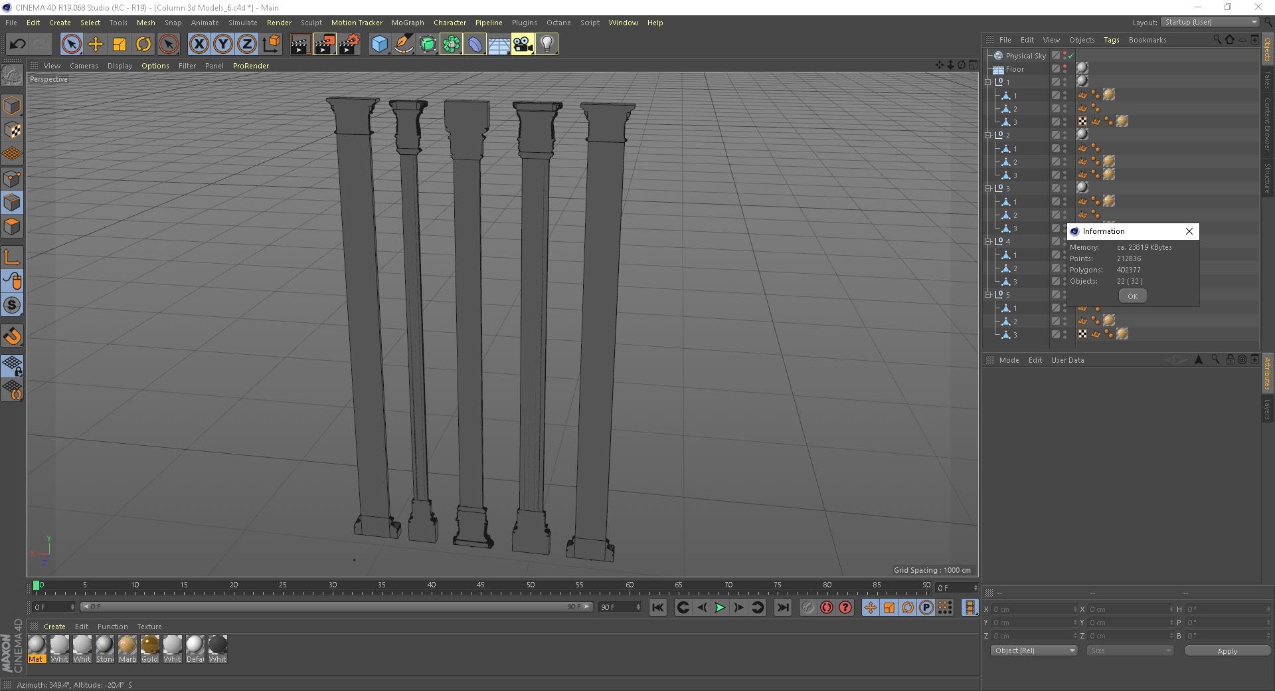1275x691 pixels.
Task: Add a Camera object
Action: [523, 45]
